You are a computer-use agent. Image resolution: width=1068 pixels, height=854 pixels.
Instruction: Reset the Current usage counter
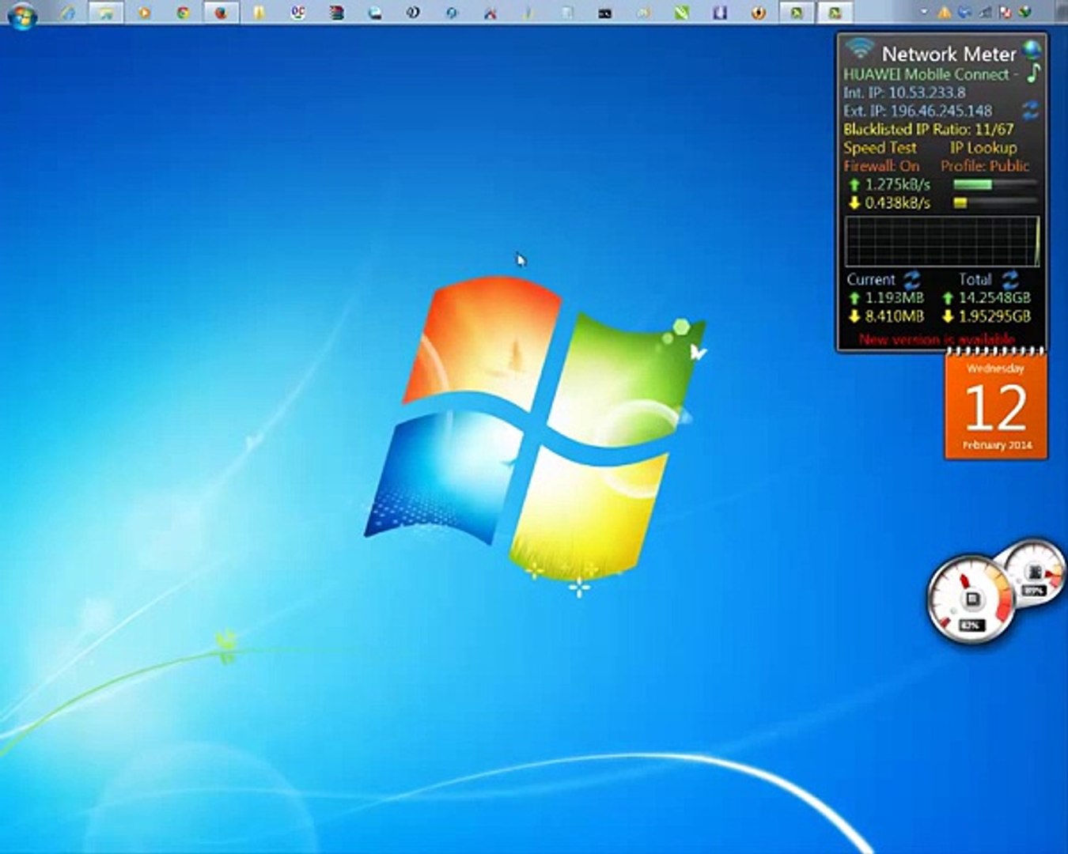tap(912, 279)
